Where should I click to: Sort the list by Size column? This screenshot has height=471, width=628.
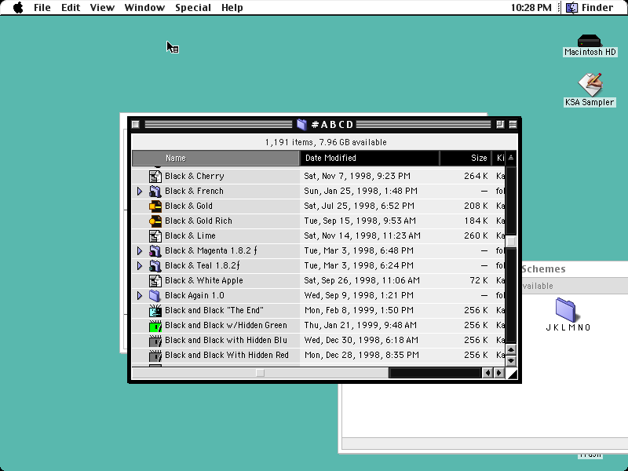pos(466,159)
